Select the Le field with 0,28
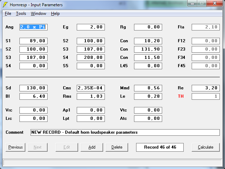 click(148, 96)
